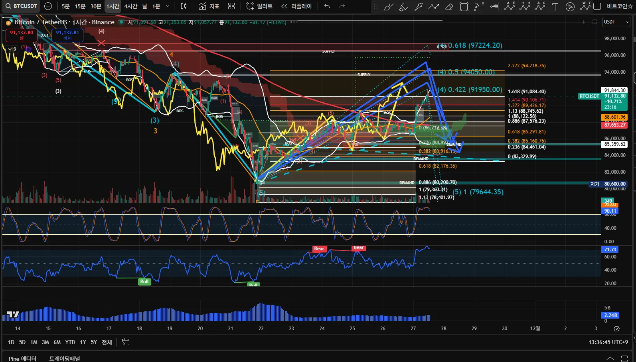Click the BTCUSDT symbol search field
Screen dimensions: 636x362
point(22,6)
